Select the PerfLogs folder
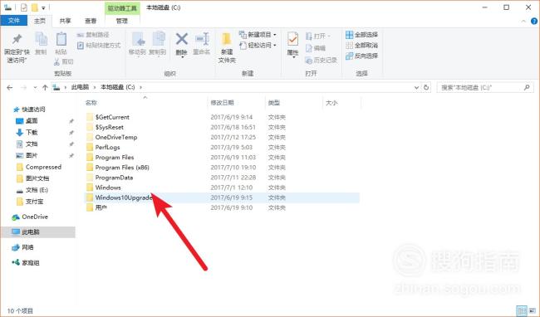This screenshot has height=317, width=540. click(107, 147)
